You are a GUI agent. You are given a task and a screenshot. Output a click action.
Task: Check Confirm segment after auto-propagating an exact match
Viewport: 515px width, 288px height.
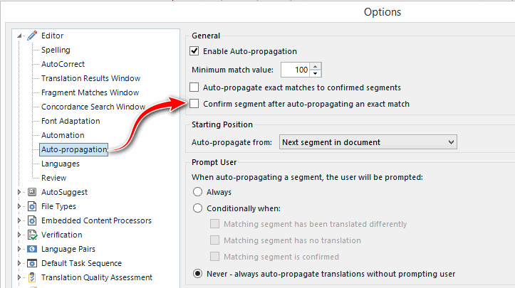194,104
